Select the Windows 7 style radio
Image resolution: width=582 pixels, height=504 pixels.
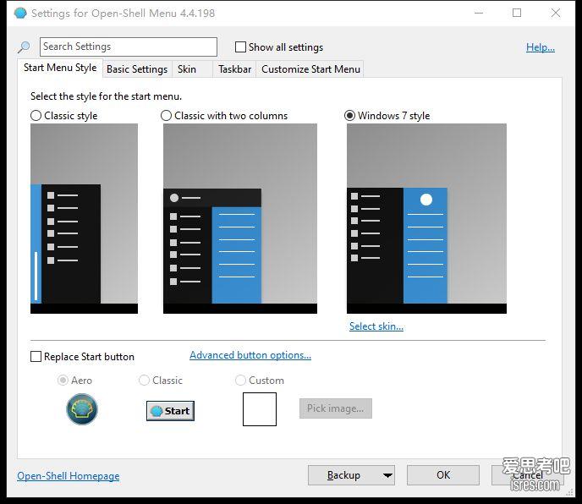[349, 115]
